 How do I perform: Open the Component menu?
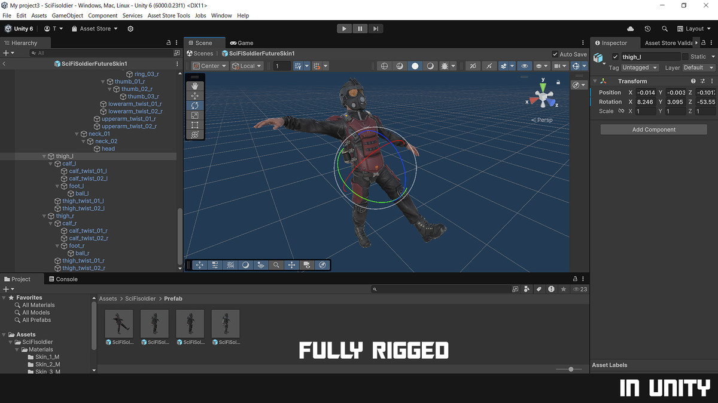point(103,16)
